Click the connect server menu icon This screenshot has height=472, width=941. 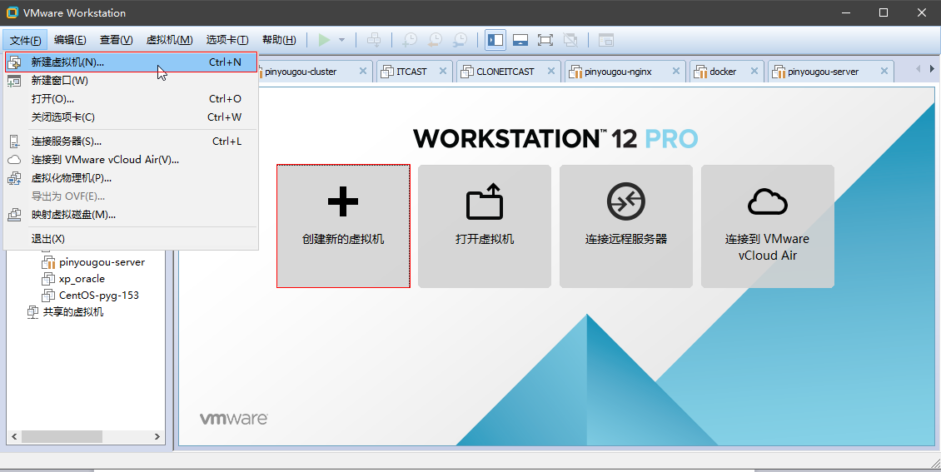[x=14, y=142]
